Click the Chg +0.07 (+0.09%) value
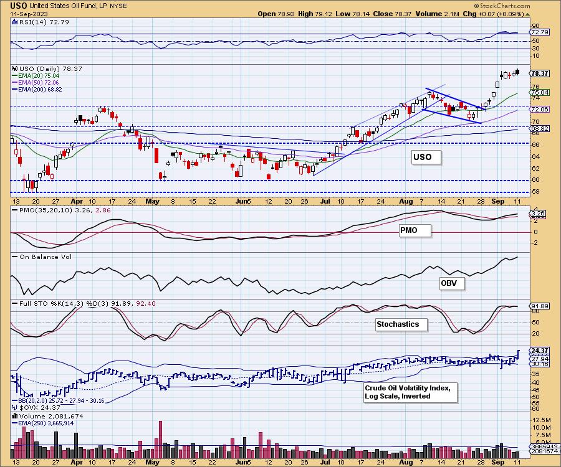This screenshot has width=561, height=467. click(494, 14)
